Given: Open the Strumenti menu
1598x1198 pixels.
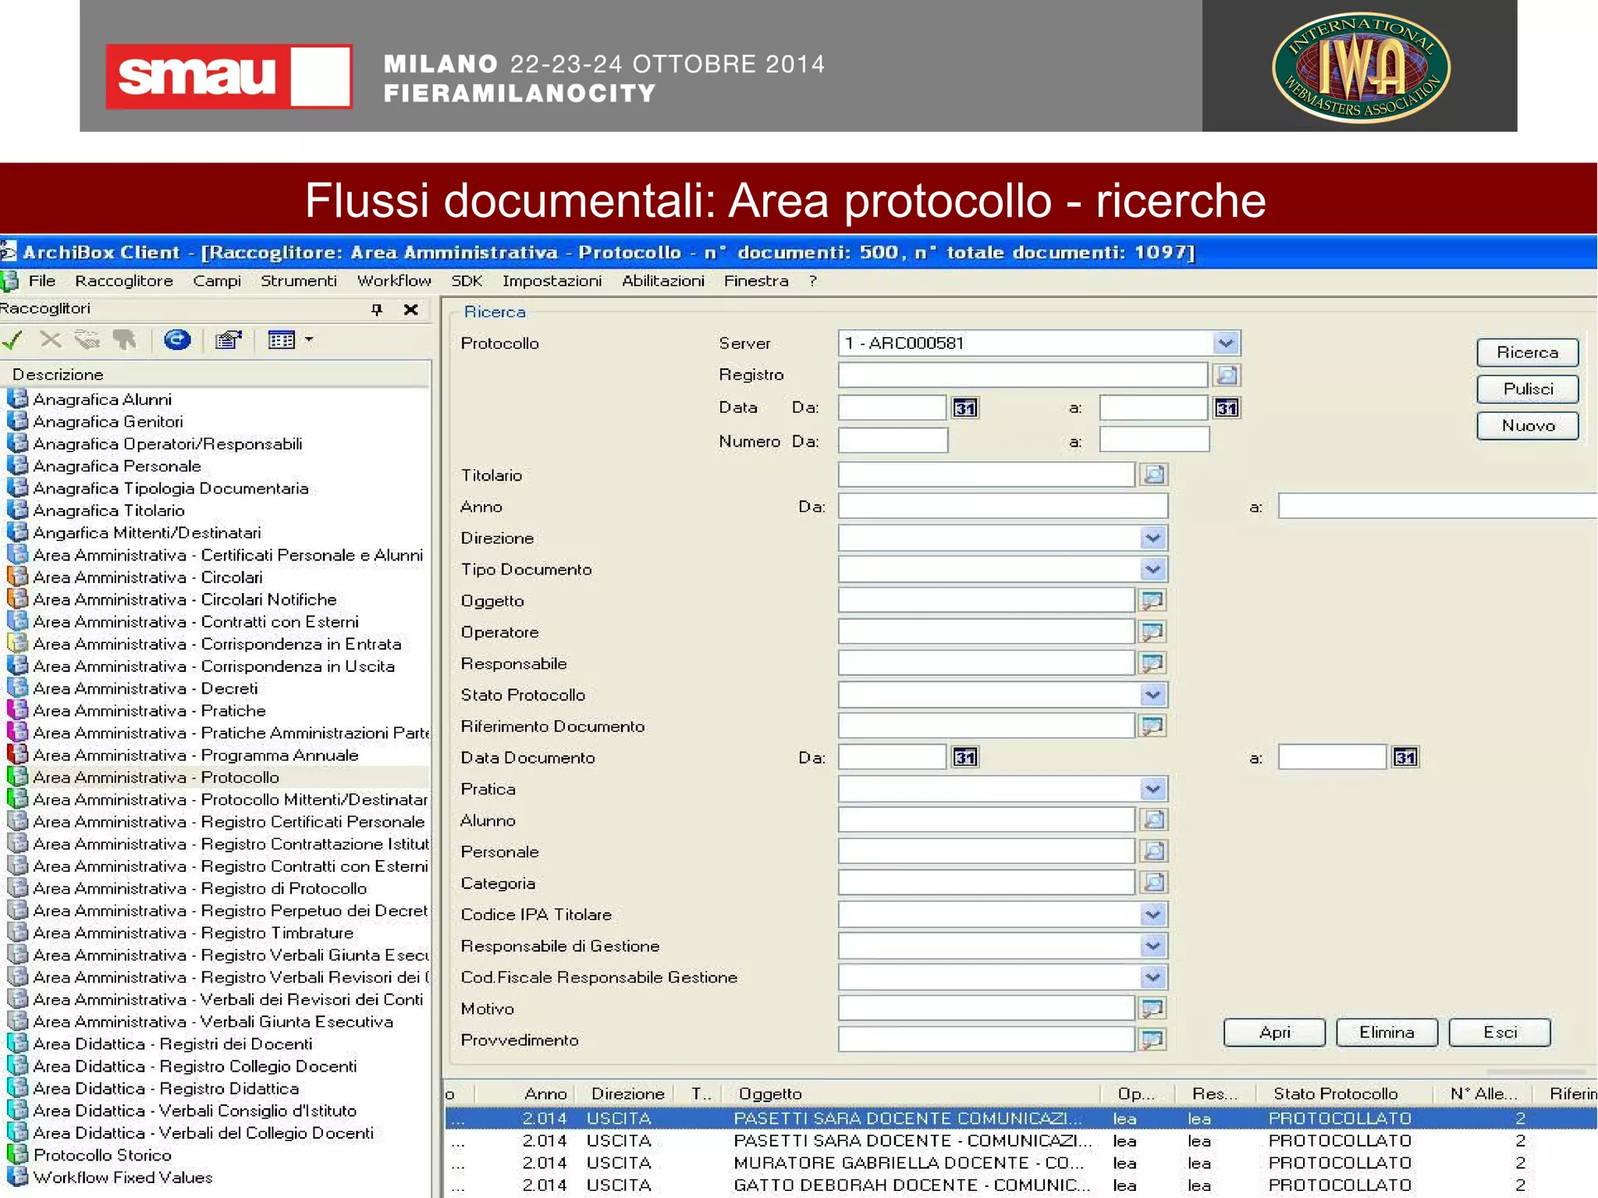Looking at the screenshot, I should [x=299, y=281].
